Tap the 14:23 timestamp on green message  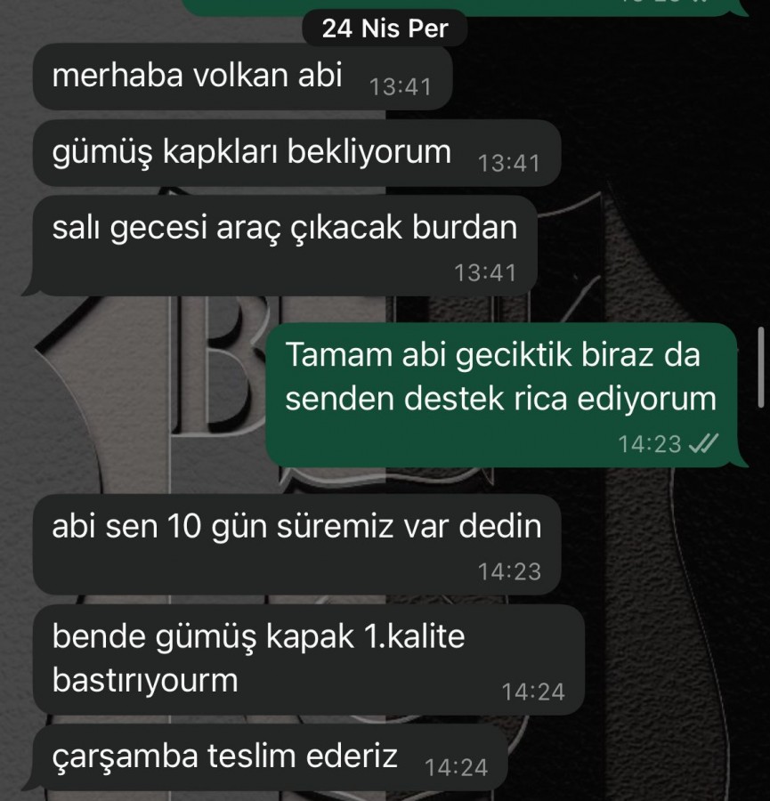tap(650, 444)
